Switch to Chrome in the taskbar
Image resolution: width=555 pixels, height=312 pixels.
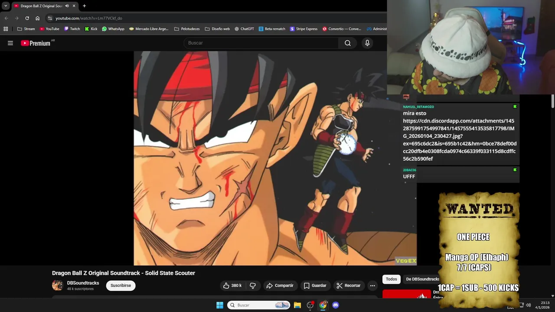point(323,305)
